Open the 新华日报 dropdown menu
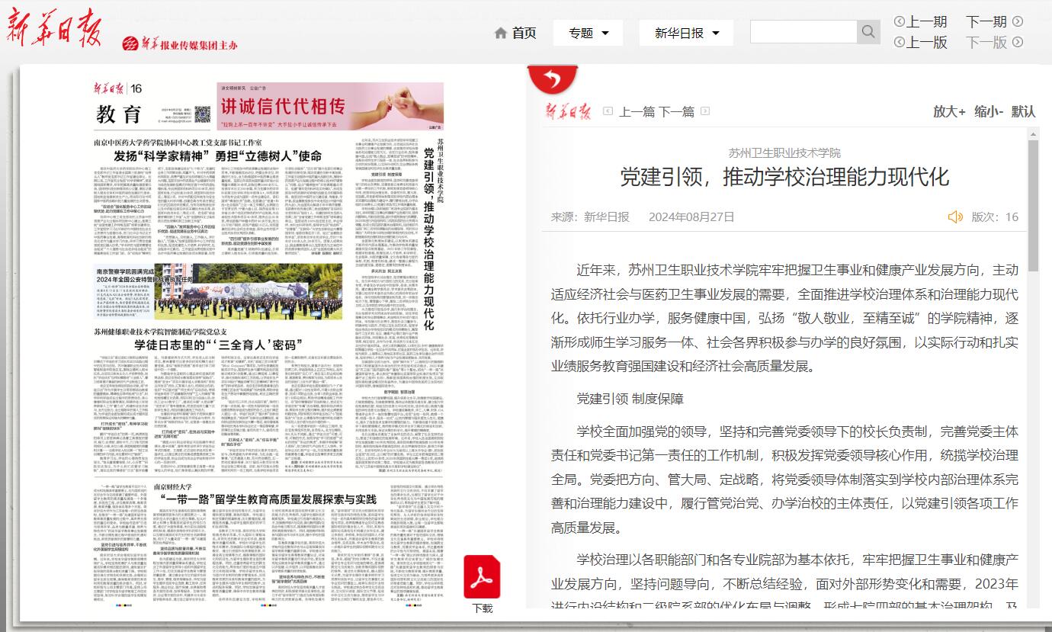 click(x=686, y=33)
